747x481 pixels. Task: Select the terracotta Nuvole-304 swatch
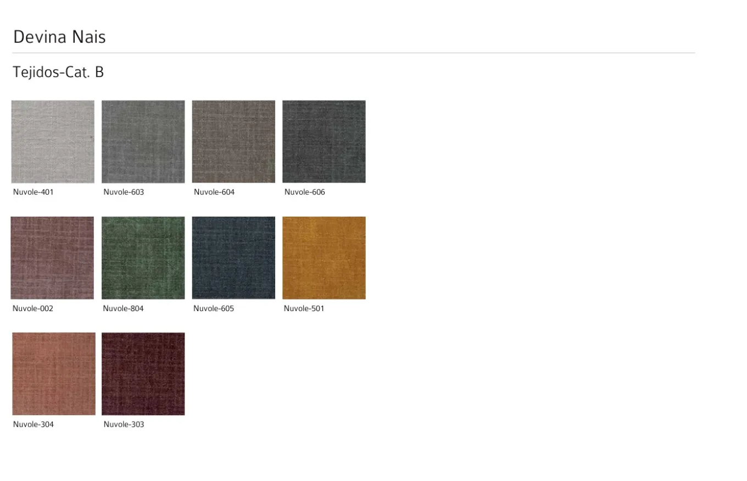(x=53, y=374)
